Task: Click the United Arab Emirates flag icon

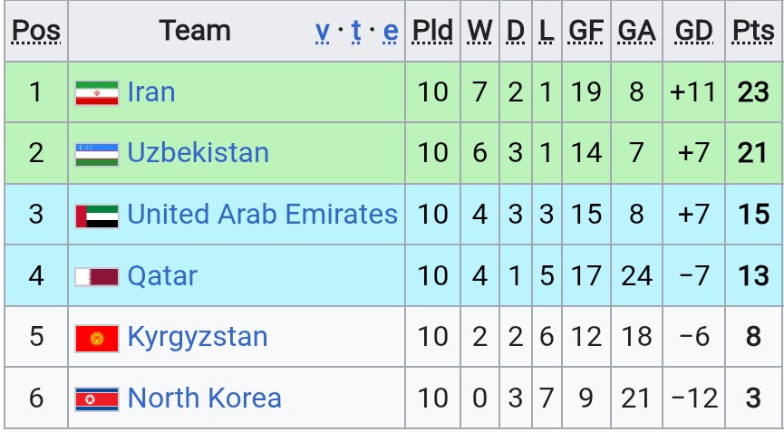Action: [97, 216]
